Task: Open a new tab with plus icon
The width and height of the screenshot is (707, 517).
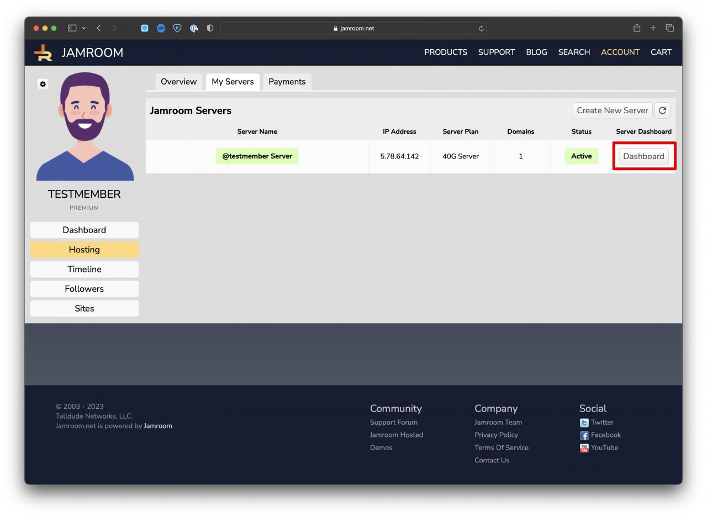Action: [x=653, y=28]
